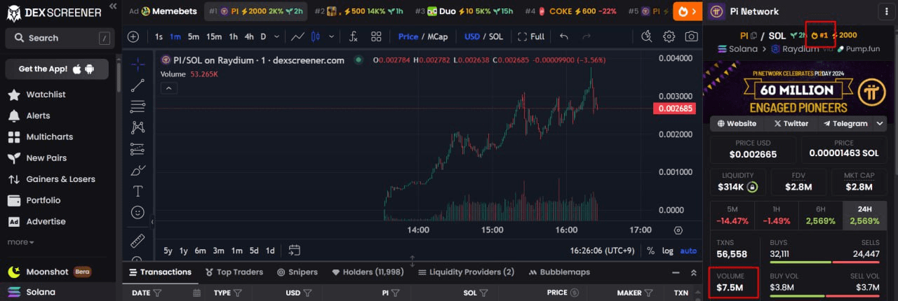
Task: Select the 15m chart interval
Action: (214, 36)
